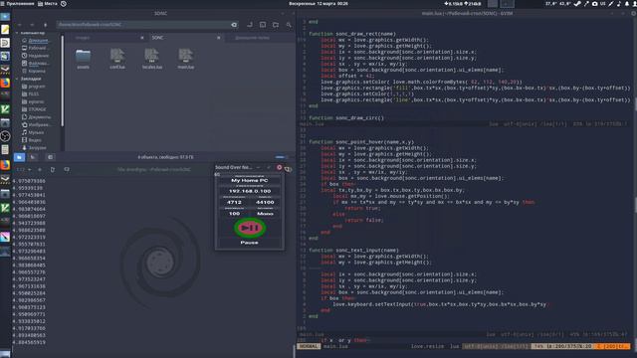
Task: Click the sonc_text_input function line in GVim
Action: tap(353, 251)
